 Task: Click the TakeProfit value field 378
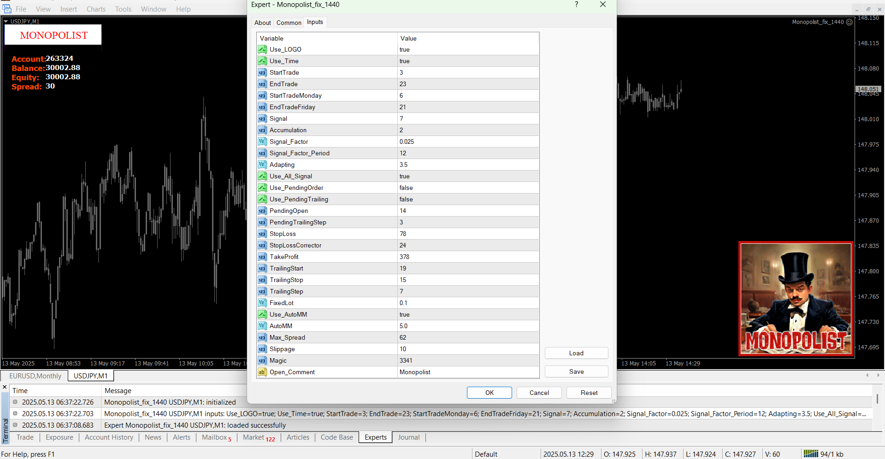pyautogui.click(x=468, y=257)
